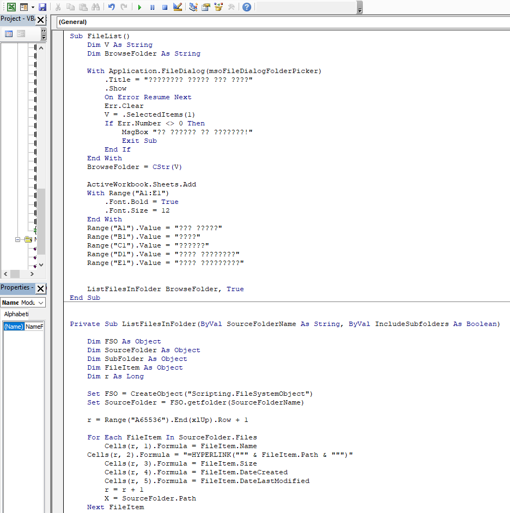
Task: Collapse the Modules folder node
Action: click(x=17, y=239)
